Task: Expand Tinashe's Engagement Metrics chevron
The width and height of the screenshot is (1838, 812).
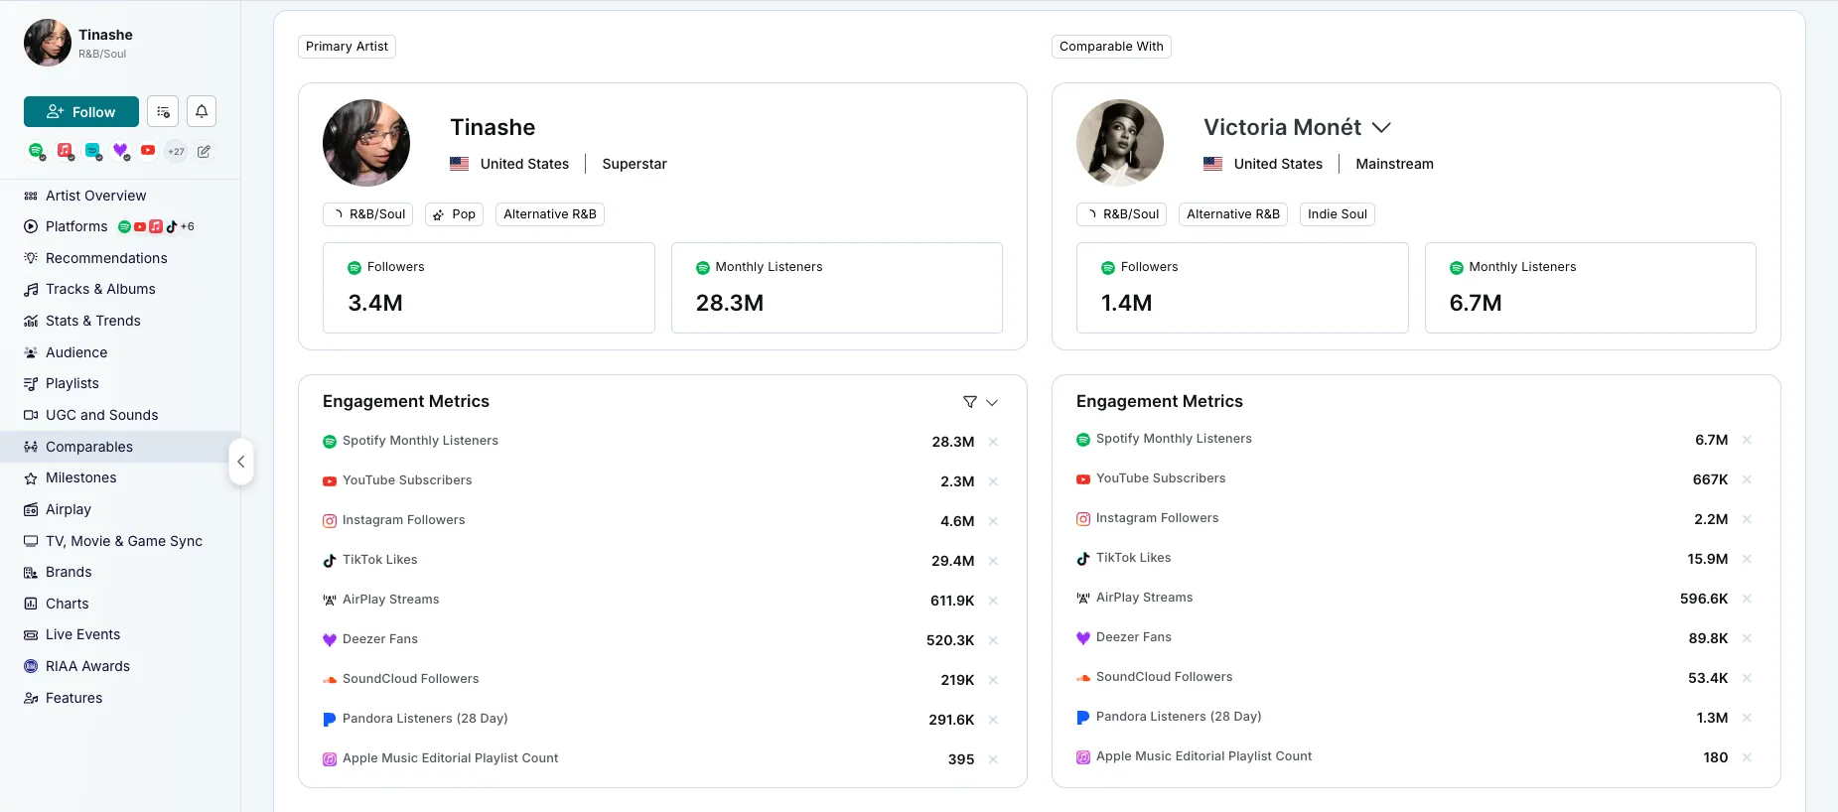Action: tap(992, 402)
